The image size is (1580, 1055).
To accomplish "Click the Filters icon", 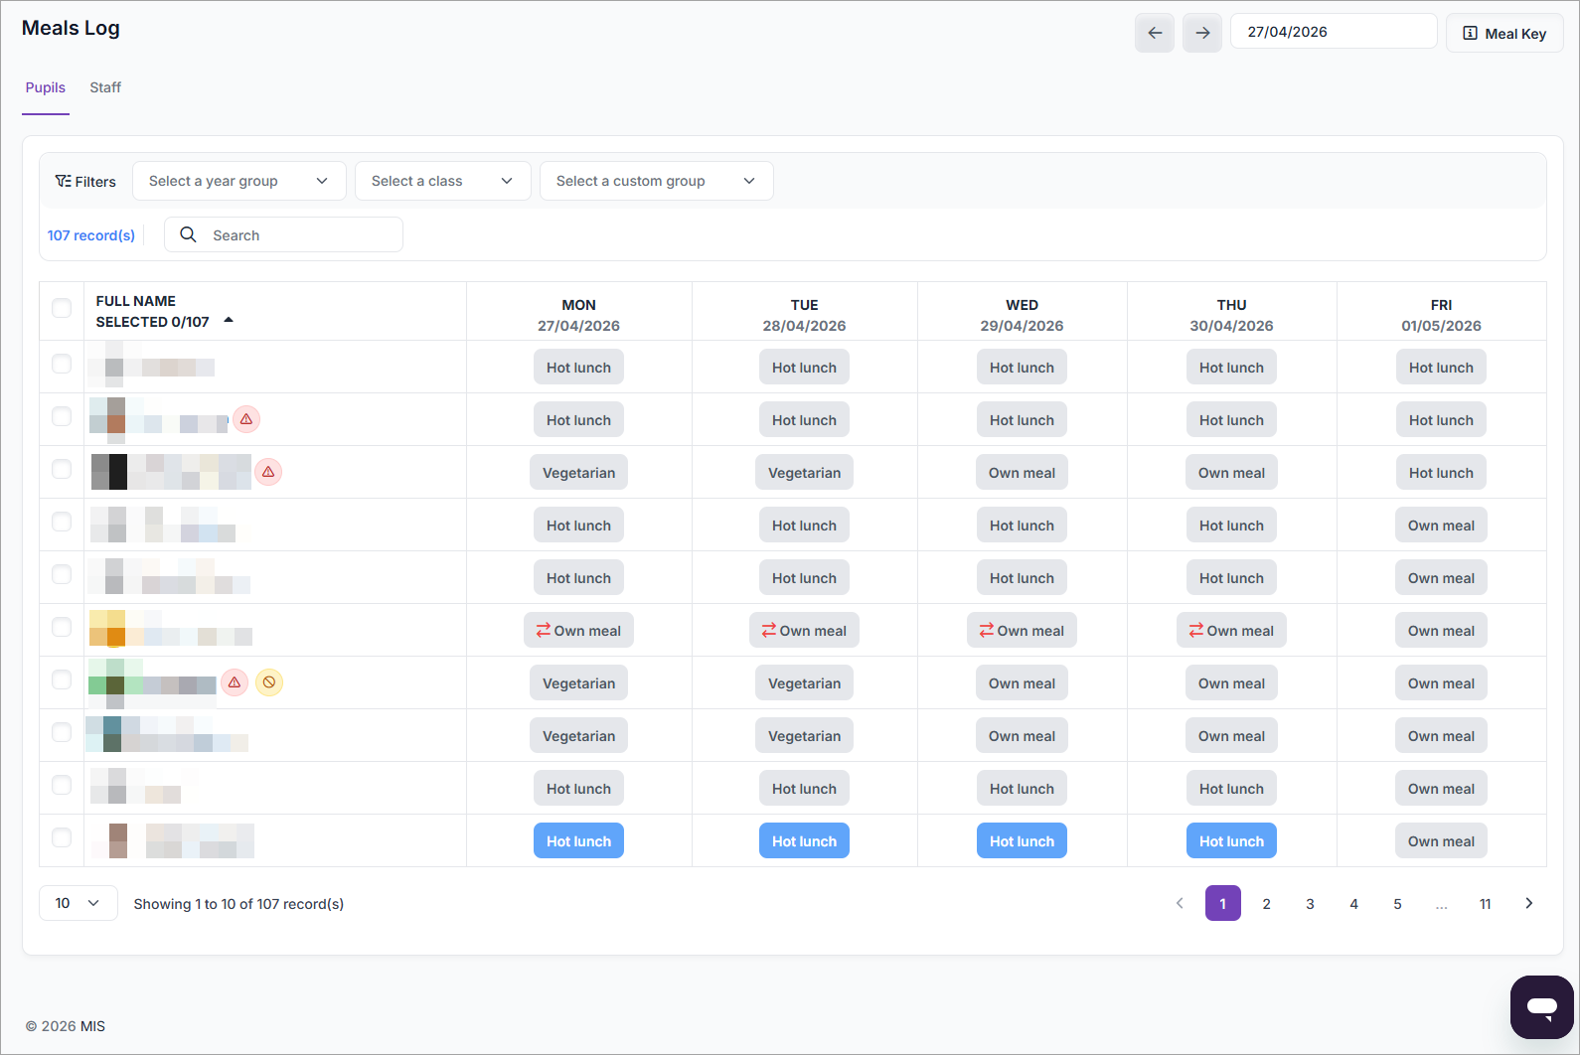I will (64, 181).
